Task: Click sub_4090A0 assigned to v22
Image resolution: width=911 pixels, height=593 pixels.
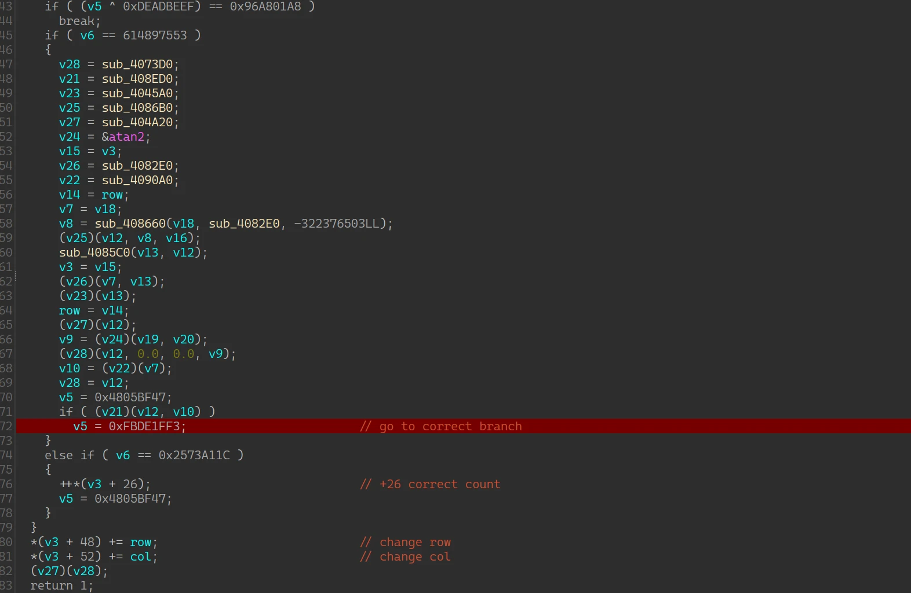Action: click(137, 180)
